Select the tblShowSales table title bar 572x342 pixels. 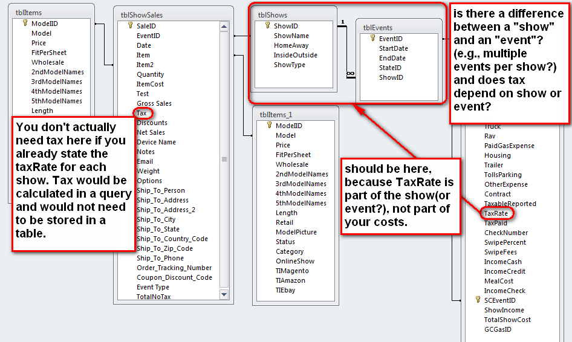174,15
